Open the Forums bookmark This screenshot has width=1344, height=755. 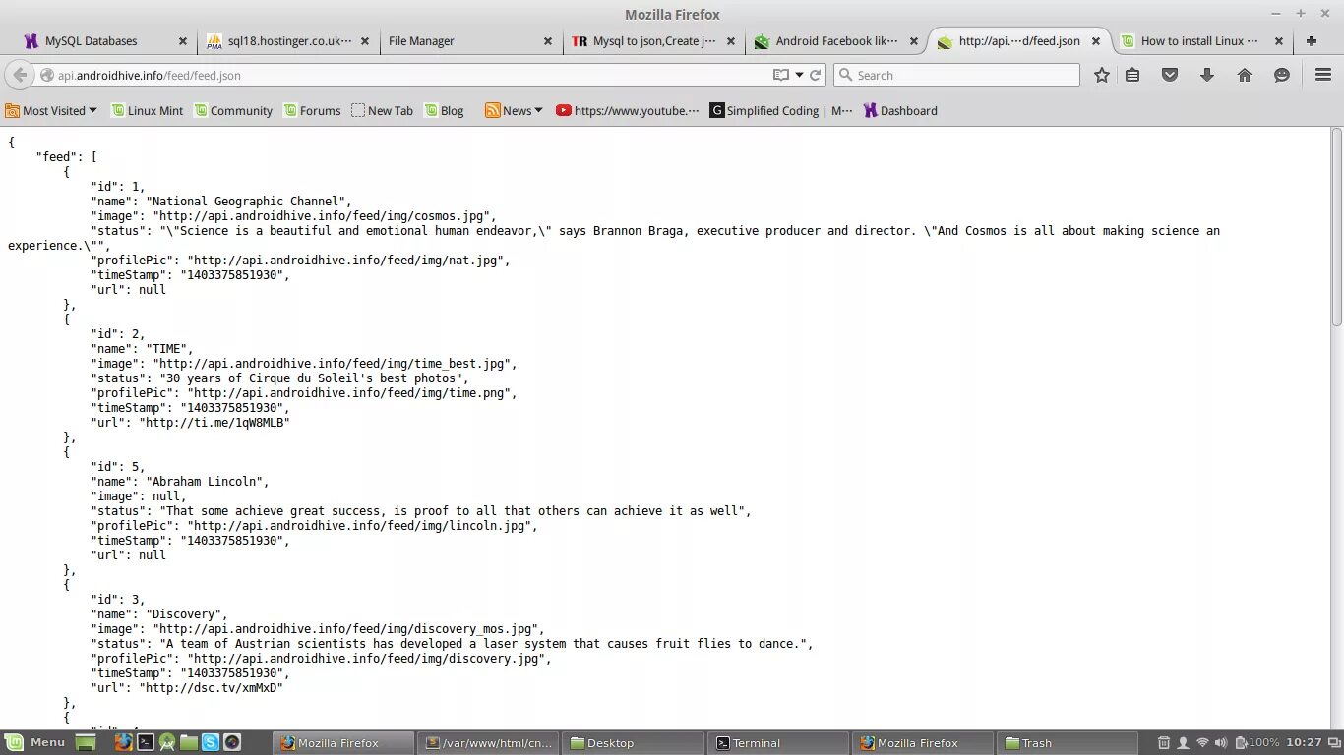[x=312, y=111]
